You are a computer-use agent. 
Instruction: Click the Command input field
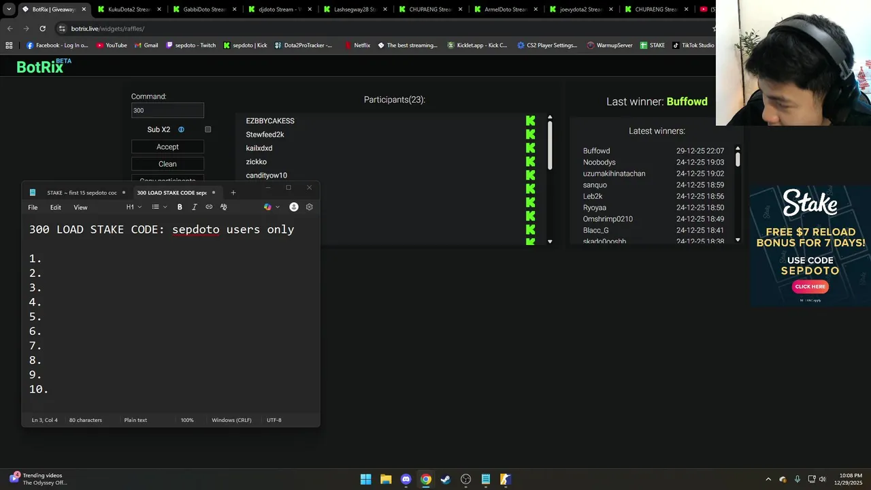pos(167,110)
